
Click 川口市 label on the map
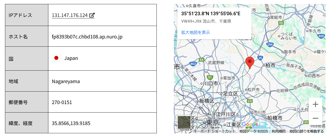(210, 84)
